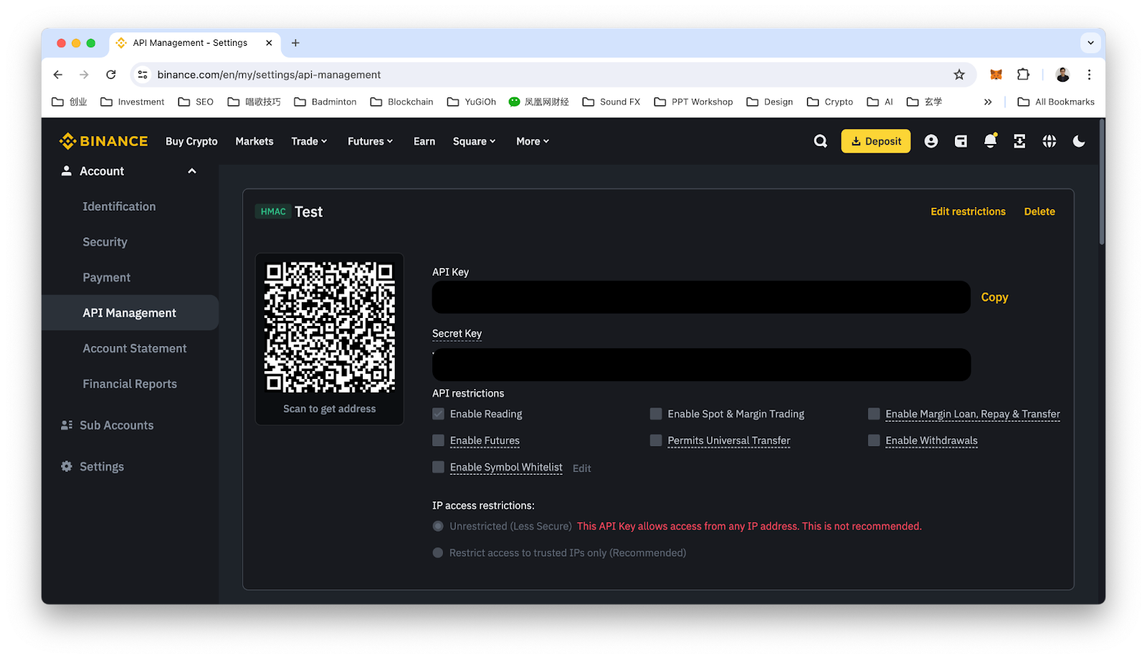Open the Blockchain bookmarks folder
The image size is (1147, 659).
(401, 102)
